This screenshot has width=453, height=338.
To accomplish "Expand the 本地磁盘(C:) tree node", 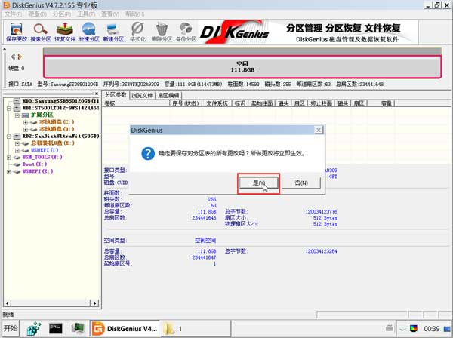I will pyautogui.click(x=26, y=122).
